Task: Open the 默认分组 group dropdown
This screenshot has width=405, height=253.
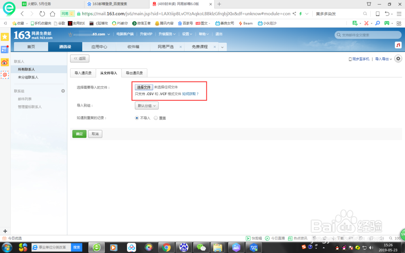Action: tap(146, 105)
